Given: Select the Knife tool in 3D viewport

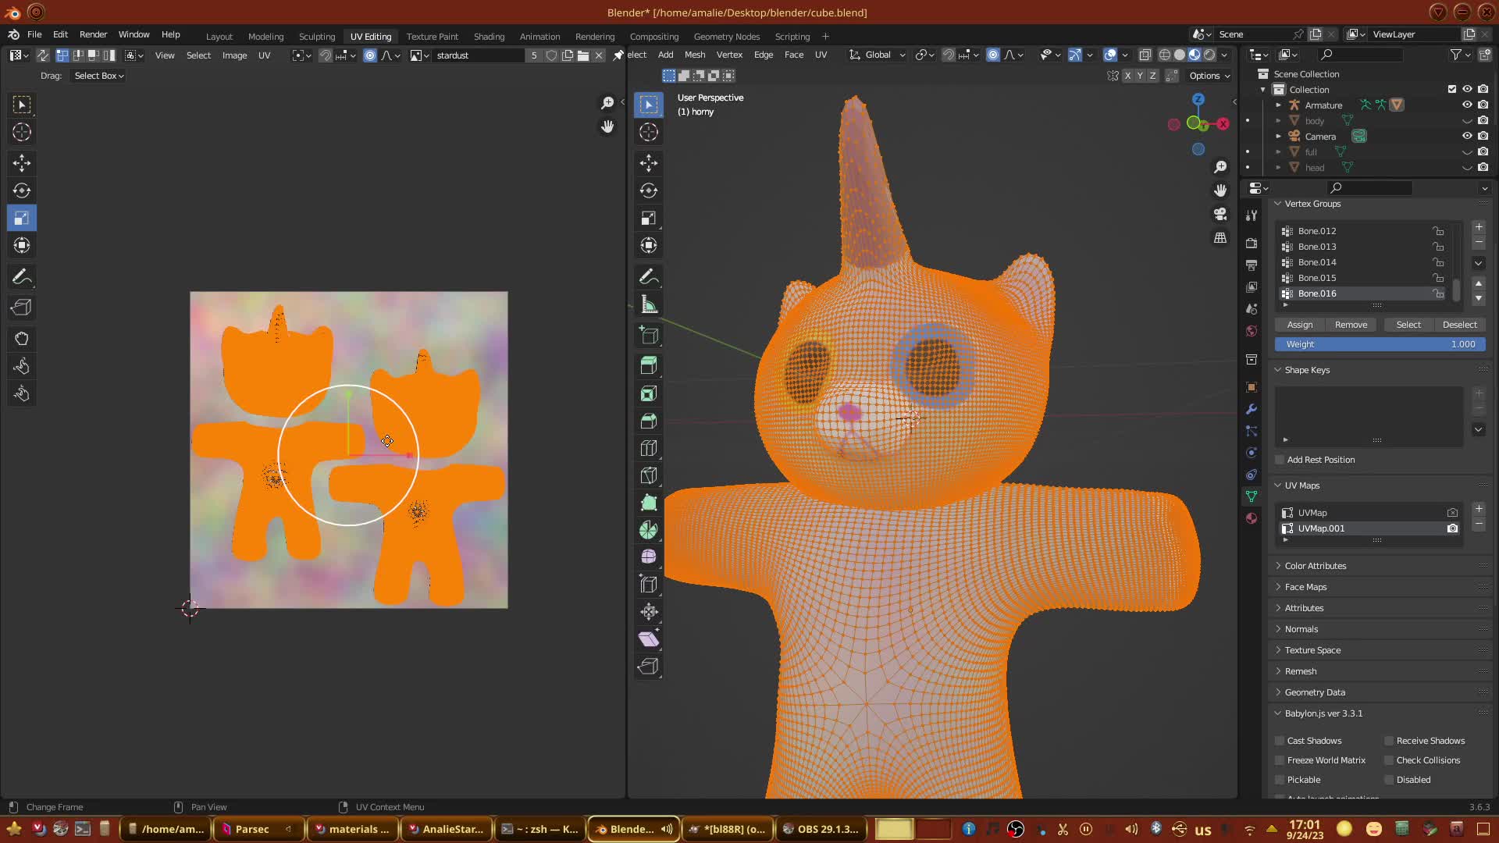Looking at the screenshot, I should (x=649, y=475).
